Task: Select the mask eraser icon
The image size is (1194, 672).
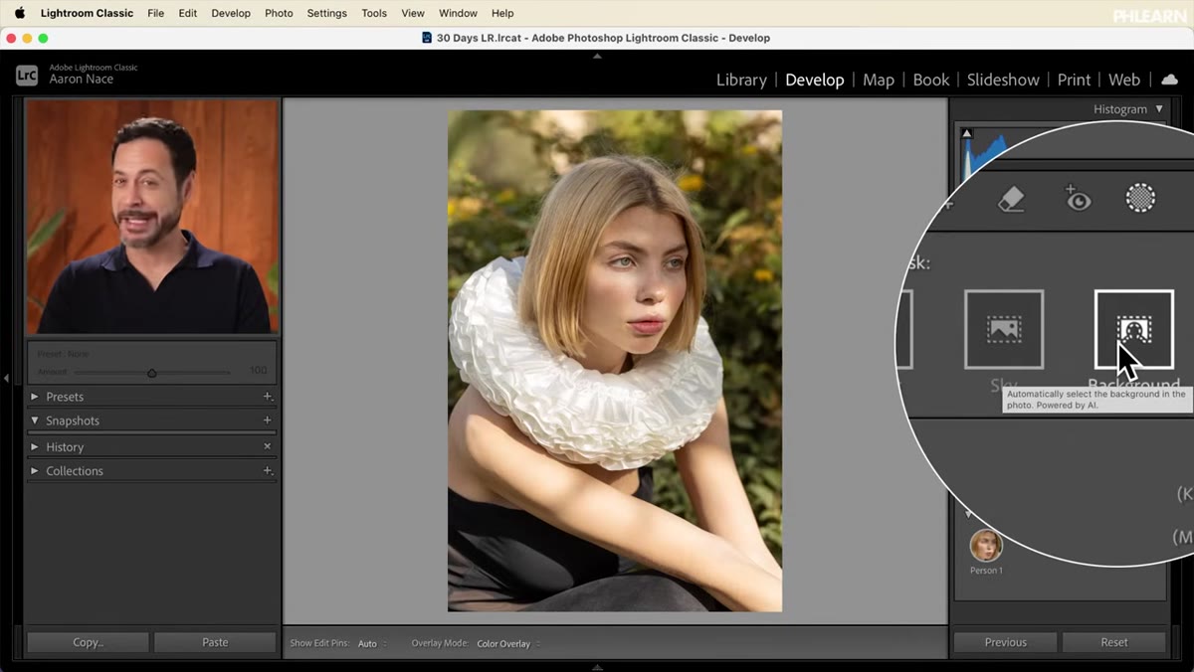Action: (x=1010, y=200)
